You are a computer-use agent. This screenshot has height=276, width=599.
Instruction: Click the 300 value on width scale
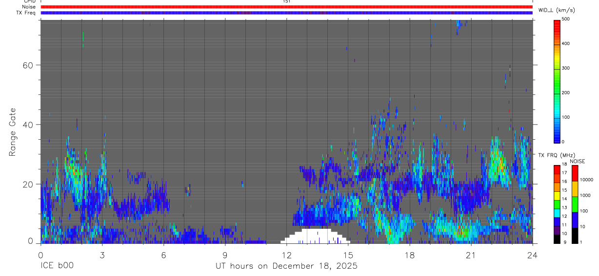tap(566, 68)
